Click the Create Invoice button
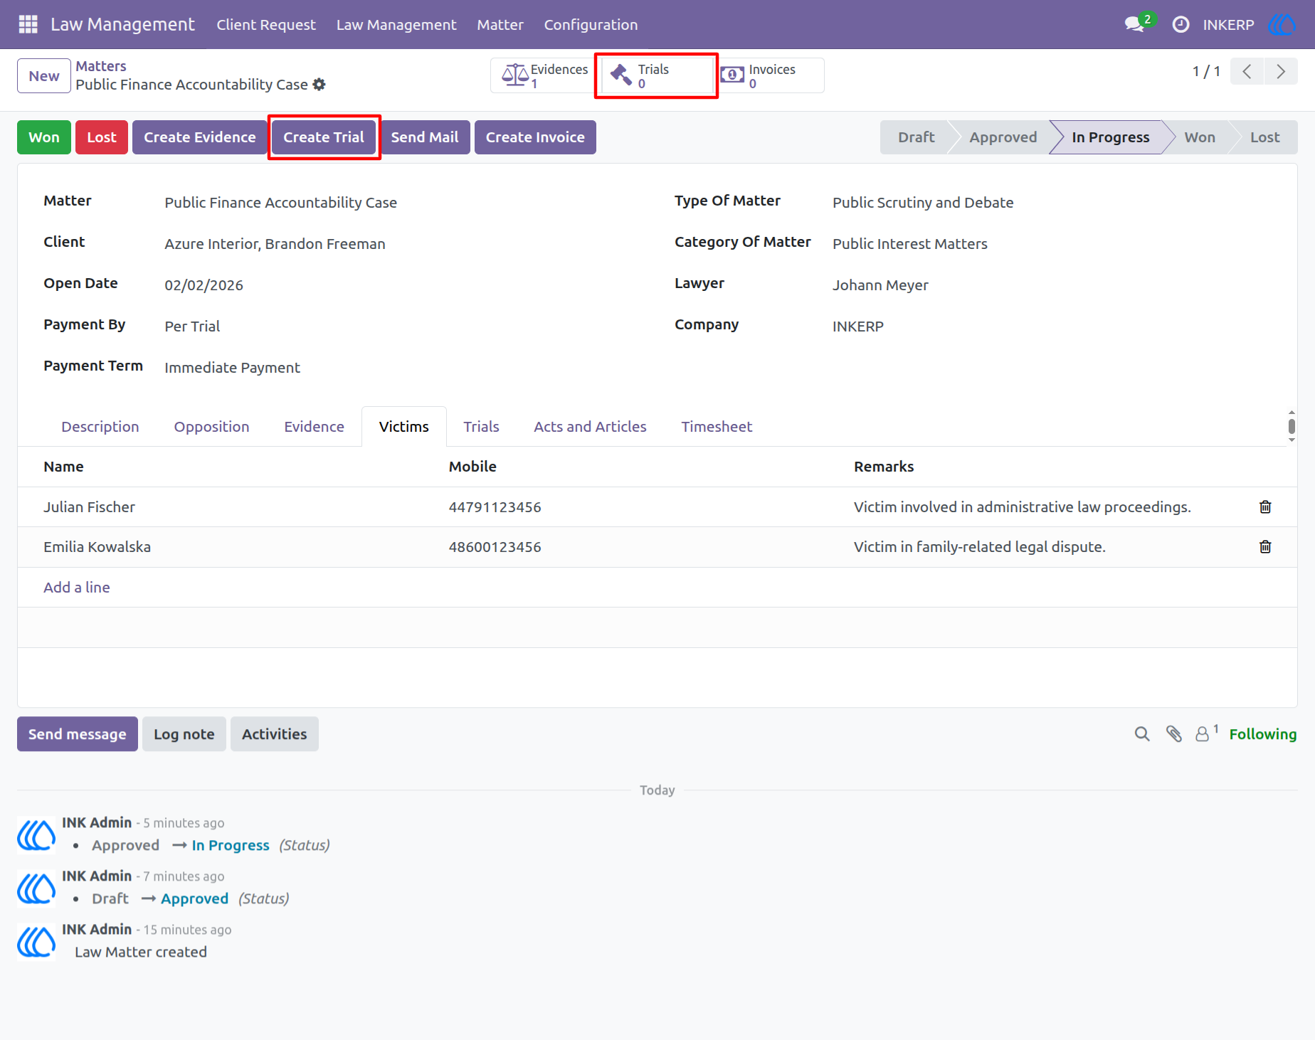 point(535,137)
